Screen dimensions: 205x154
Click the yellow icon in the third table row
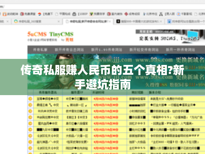click(x=30, y=111)
